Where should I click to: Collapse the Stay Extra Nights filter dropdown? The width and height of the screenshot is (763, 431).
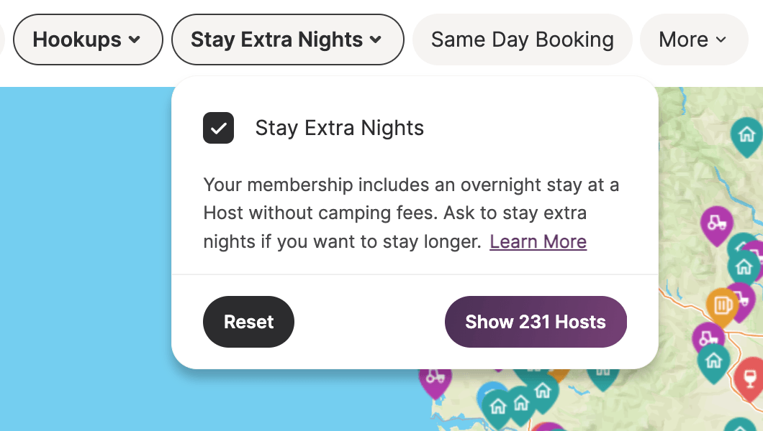(288, 40)
